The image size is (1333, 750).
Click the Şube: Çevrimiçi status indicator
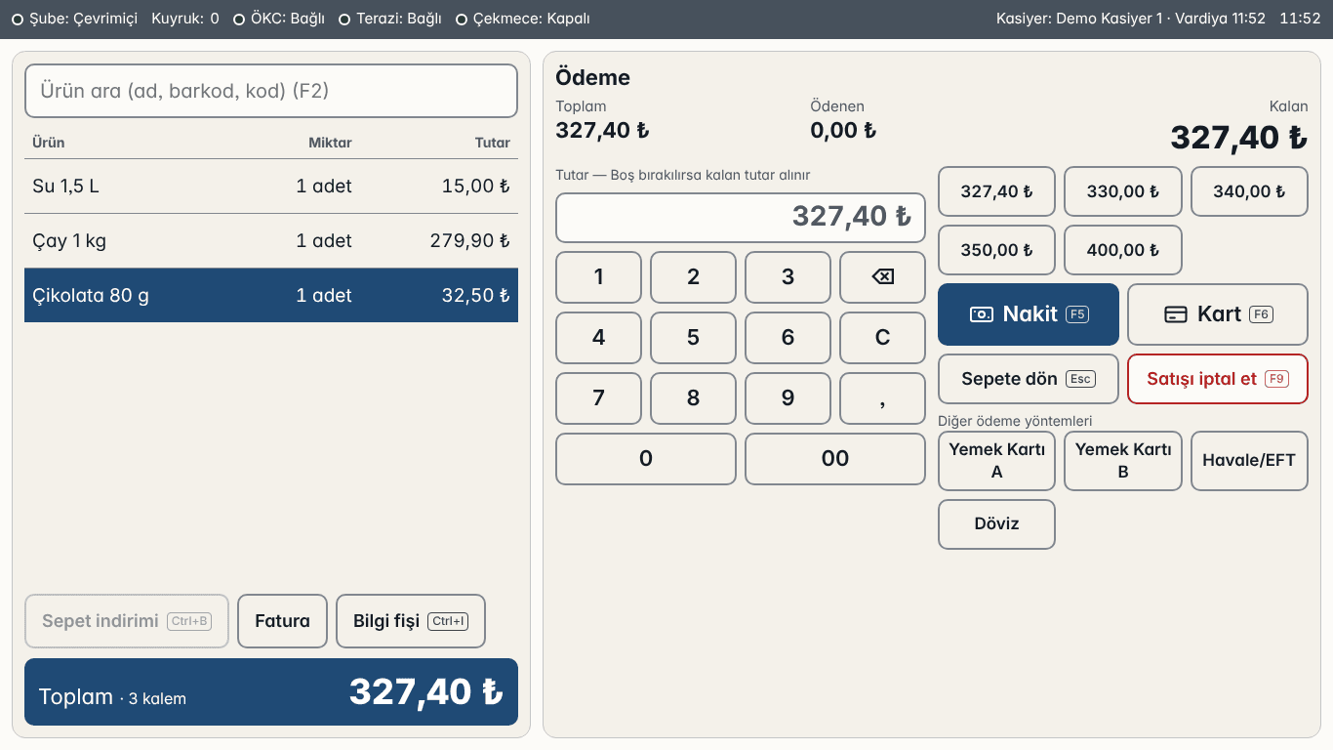[75, 19]
